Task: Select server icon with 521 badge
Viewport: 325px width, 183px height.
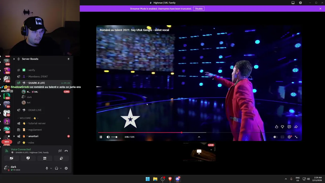Action: 7,70
